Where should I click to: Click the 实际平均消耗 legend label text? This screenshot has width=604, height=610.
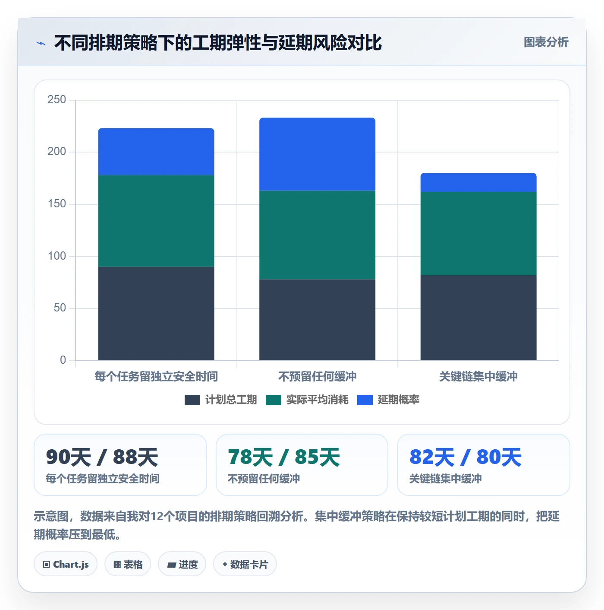317,400
